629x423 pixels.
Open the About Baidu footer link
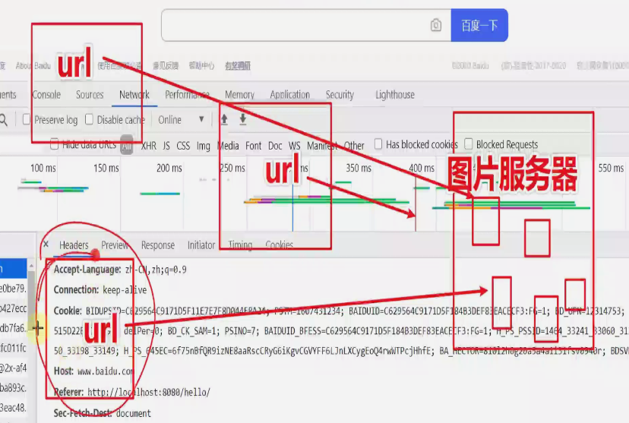[33, 66]
